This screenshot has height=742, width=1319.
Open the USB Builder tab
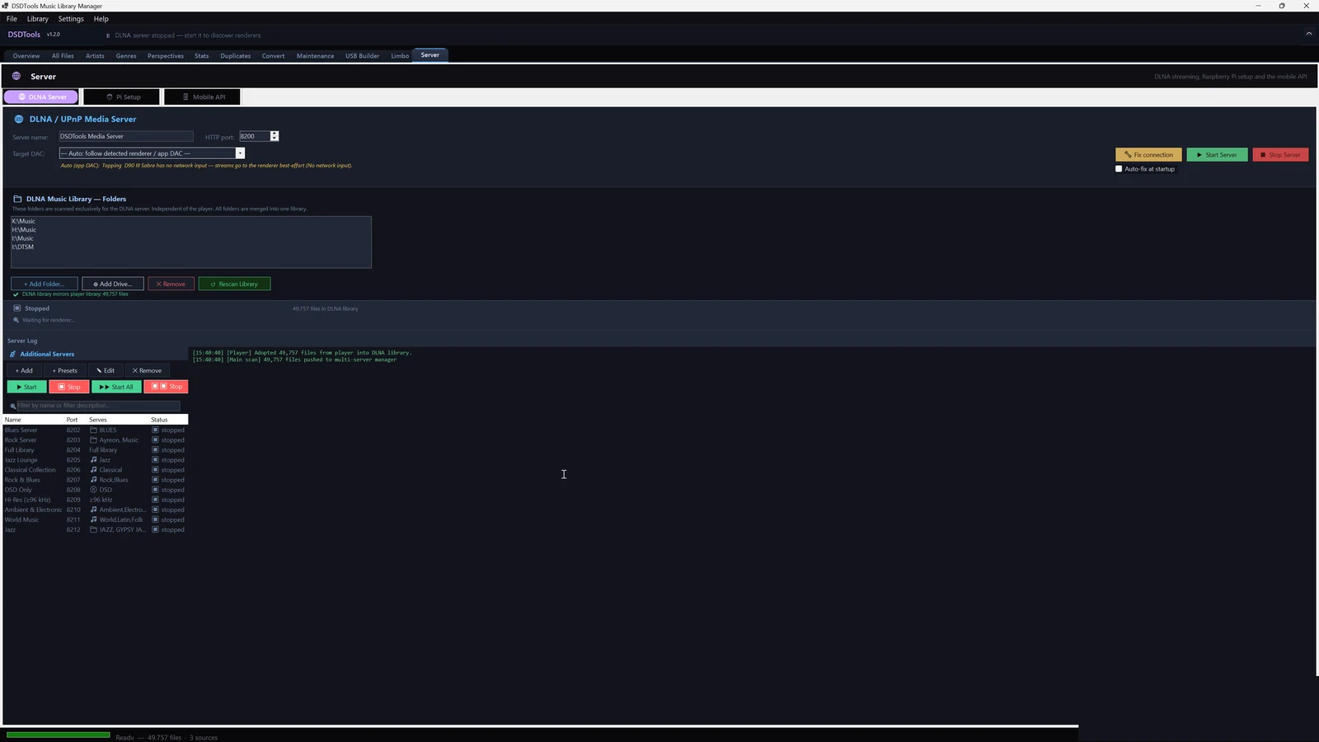(362, 56)
